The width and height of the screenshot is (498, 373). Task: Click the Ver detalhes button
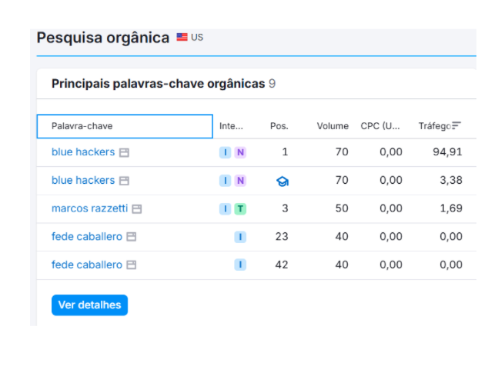89,305
